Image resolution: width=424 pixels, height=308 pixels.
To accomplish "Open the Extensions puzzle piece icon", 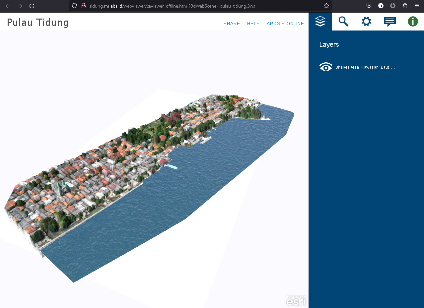I will (405, 6).
